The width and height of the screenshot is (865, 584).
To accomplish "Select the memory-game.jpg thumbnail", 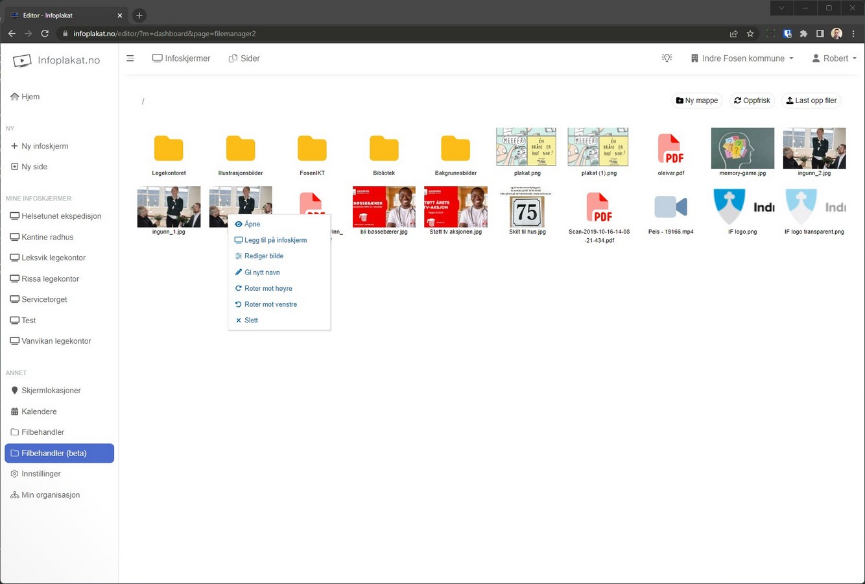I will point(742,149).
